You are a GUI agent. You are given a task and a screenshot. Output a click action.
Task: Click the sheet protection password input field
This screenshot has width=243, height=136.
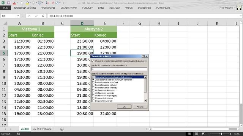(x=119, y=69)
